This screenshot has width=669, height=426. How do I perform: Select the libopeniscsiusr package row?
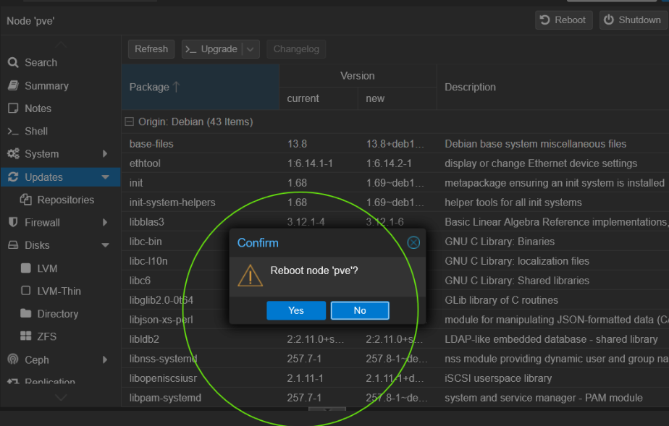(395, 378)
